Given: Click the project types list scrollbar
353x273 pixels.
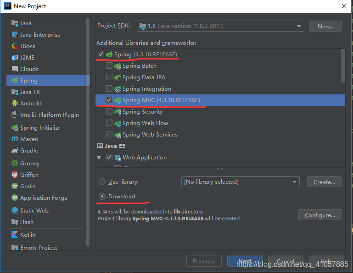Looking at the screenshot, I should point(88,132).
